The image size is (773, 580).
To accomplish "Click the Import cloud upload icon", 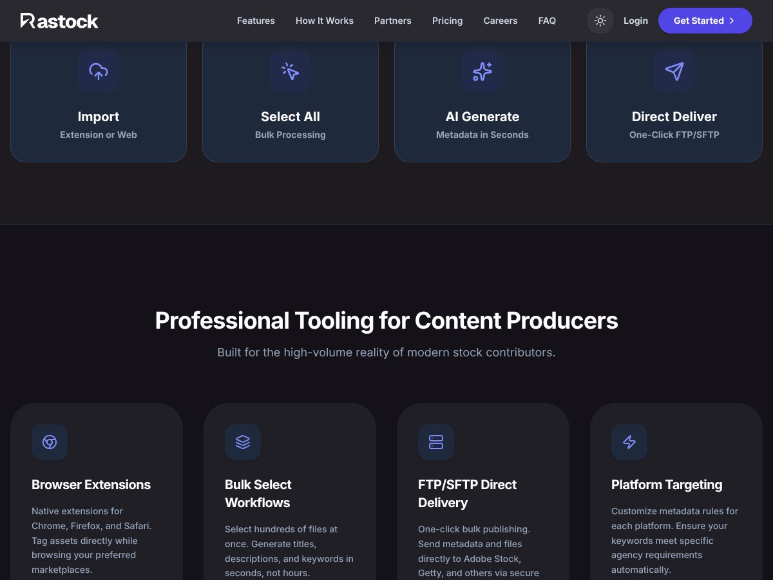I will point(99,71).
